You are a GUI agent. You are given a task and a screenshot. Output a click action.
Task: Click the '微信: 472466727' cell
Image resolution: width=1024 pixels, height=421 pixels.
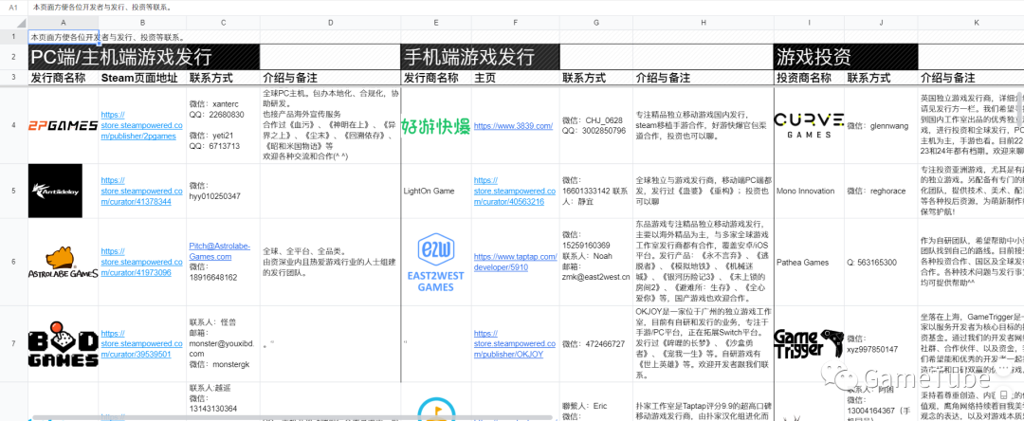tap(596, 343)
